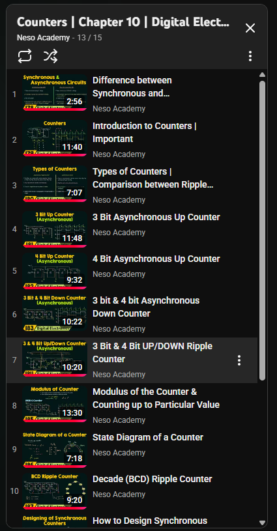The image size is (277, 531).
Task: Click Neso Academy under 4 Bit Asynchronous Up Counter
Action: tap(119, 274)
